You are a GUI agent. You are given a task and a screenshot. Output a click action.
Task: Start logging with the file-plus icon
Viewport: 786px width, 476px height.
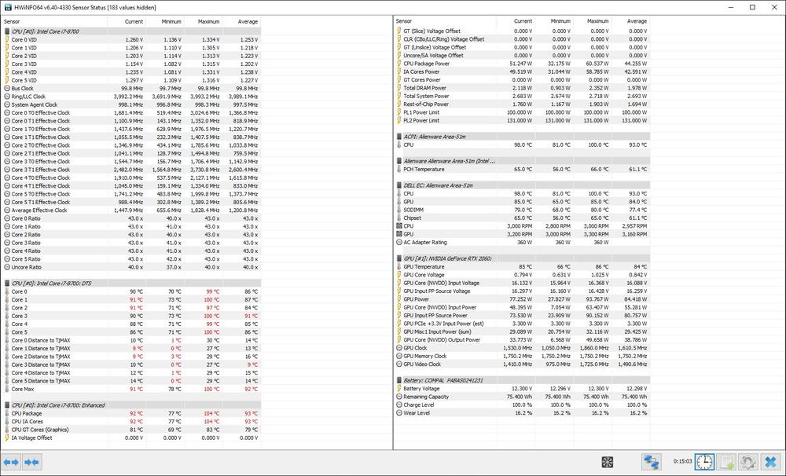point(727,462)
